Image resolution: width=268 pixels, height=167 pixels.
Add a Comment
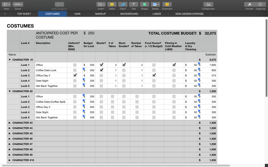[x=167, y=4]
